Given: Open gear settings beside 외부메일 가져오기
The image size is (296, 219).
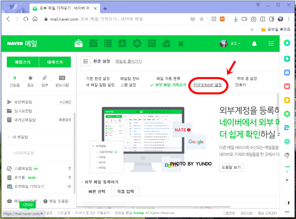Looking at the screenshot, I should tap(70, 186).
